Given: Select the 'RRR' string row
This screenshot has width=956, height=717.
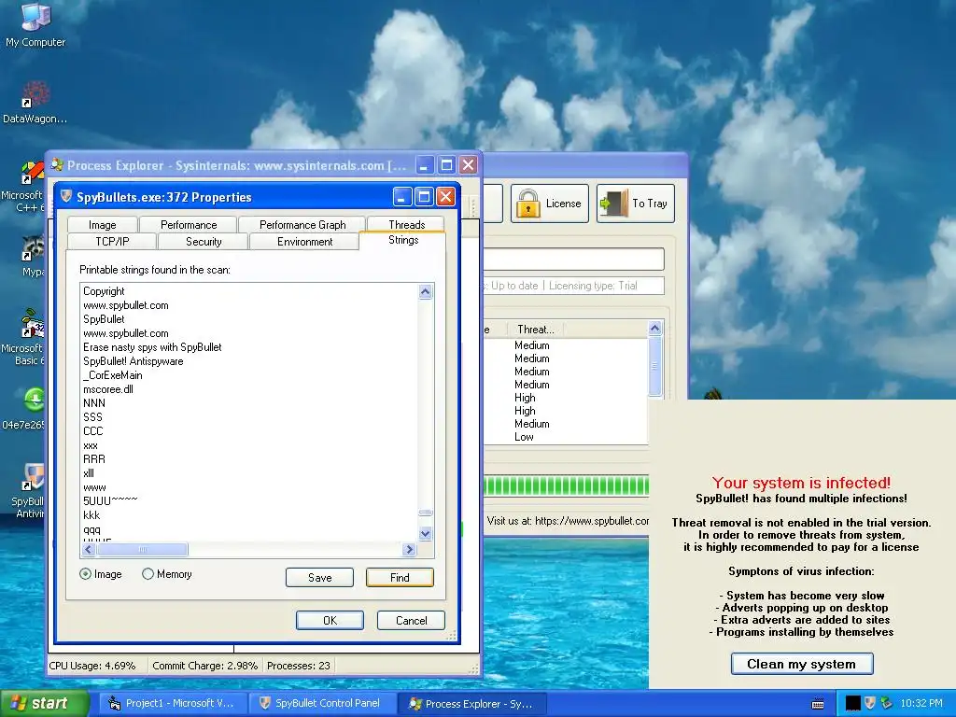Looking at the screenshot, I should click(94, 459).
